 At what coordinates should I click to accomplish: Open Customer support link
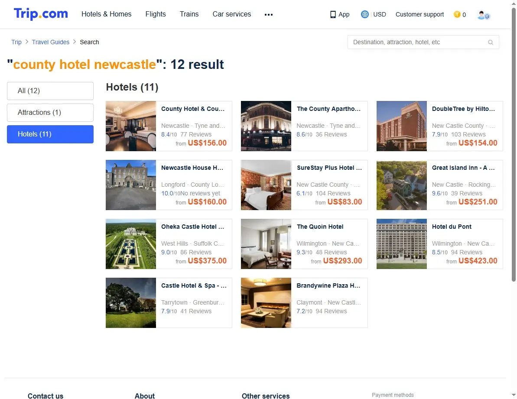click(419, 14)
